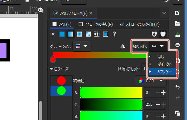Click zoom 1:1 icon by ruler

tap(41, 10)
